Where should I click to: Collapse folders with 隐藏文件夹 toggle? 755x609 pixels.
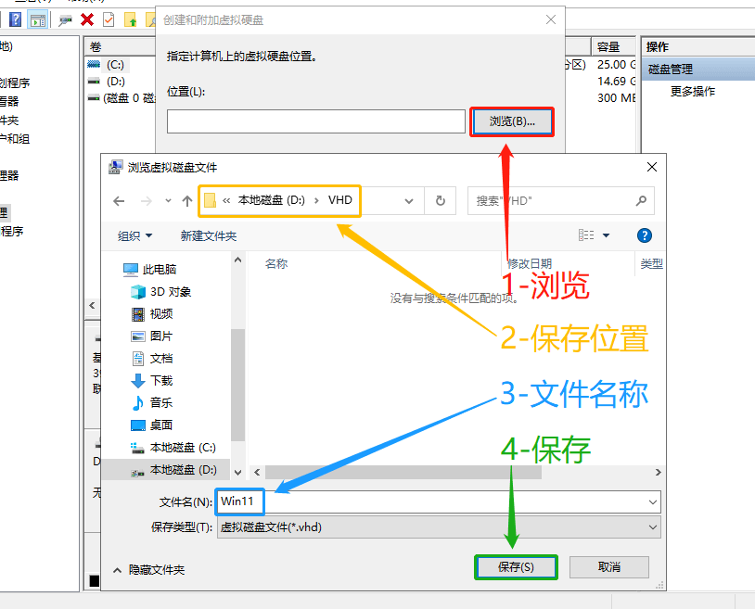[x=149, y=569]
